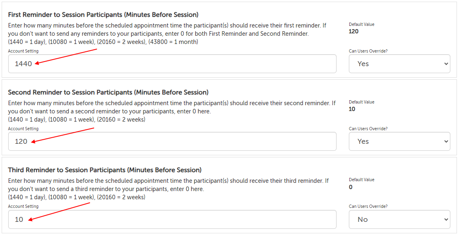Focus the Third Reminder field showing 10

point(173,219)
